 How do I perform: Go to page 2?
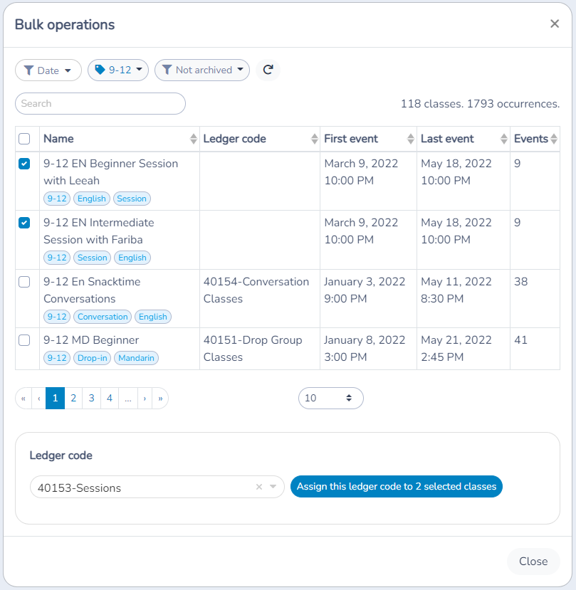coord(73,398)
